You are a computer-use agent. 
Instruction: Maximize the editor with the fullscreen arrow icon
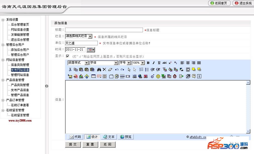pos(188,76)
